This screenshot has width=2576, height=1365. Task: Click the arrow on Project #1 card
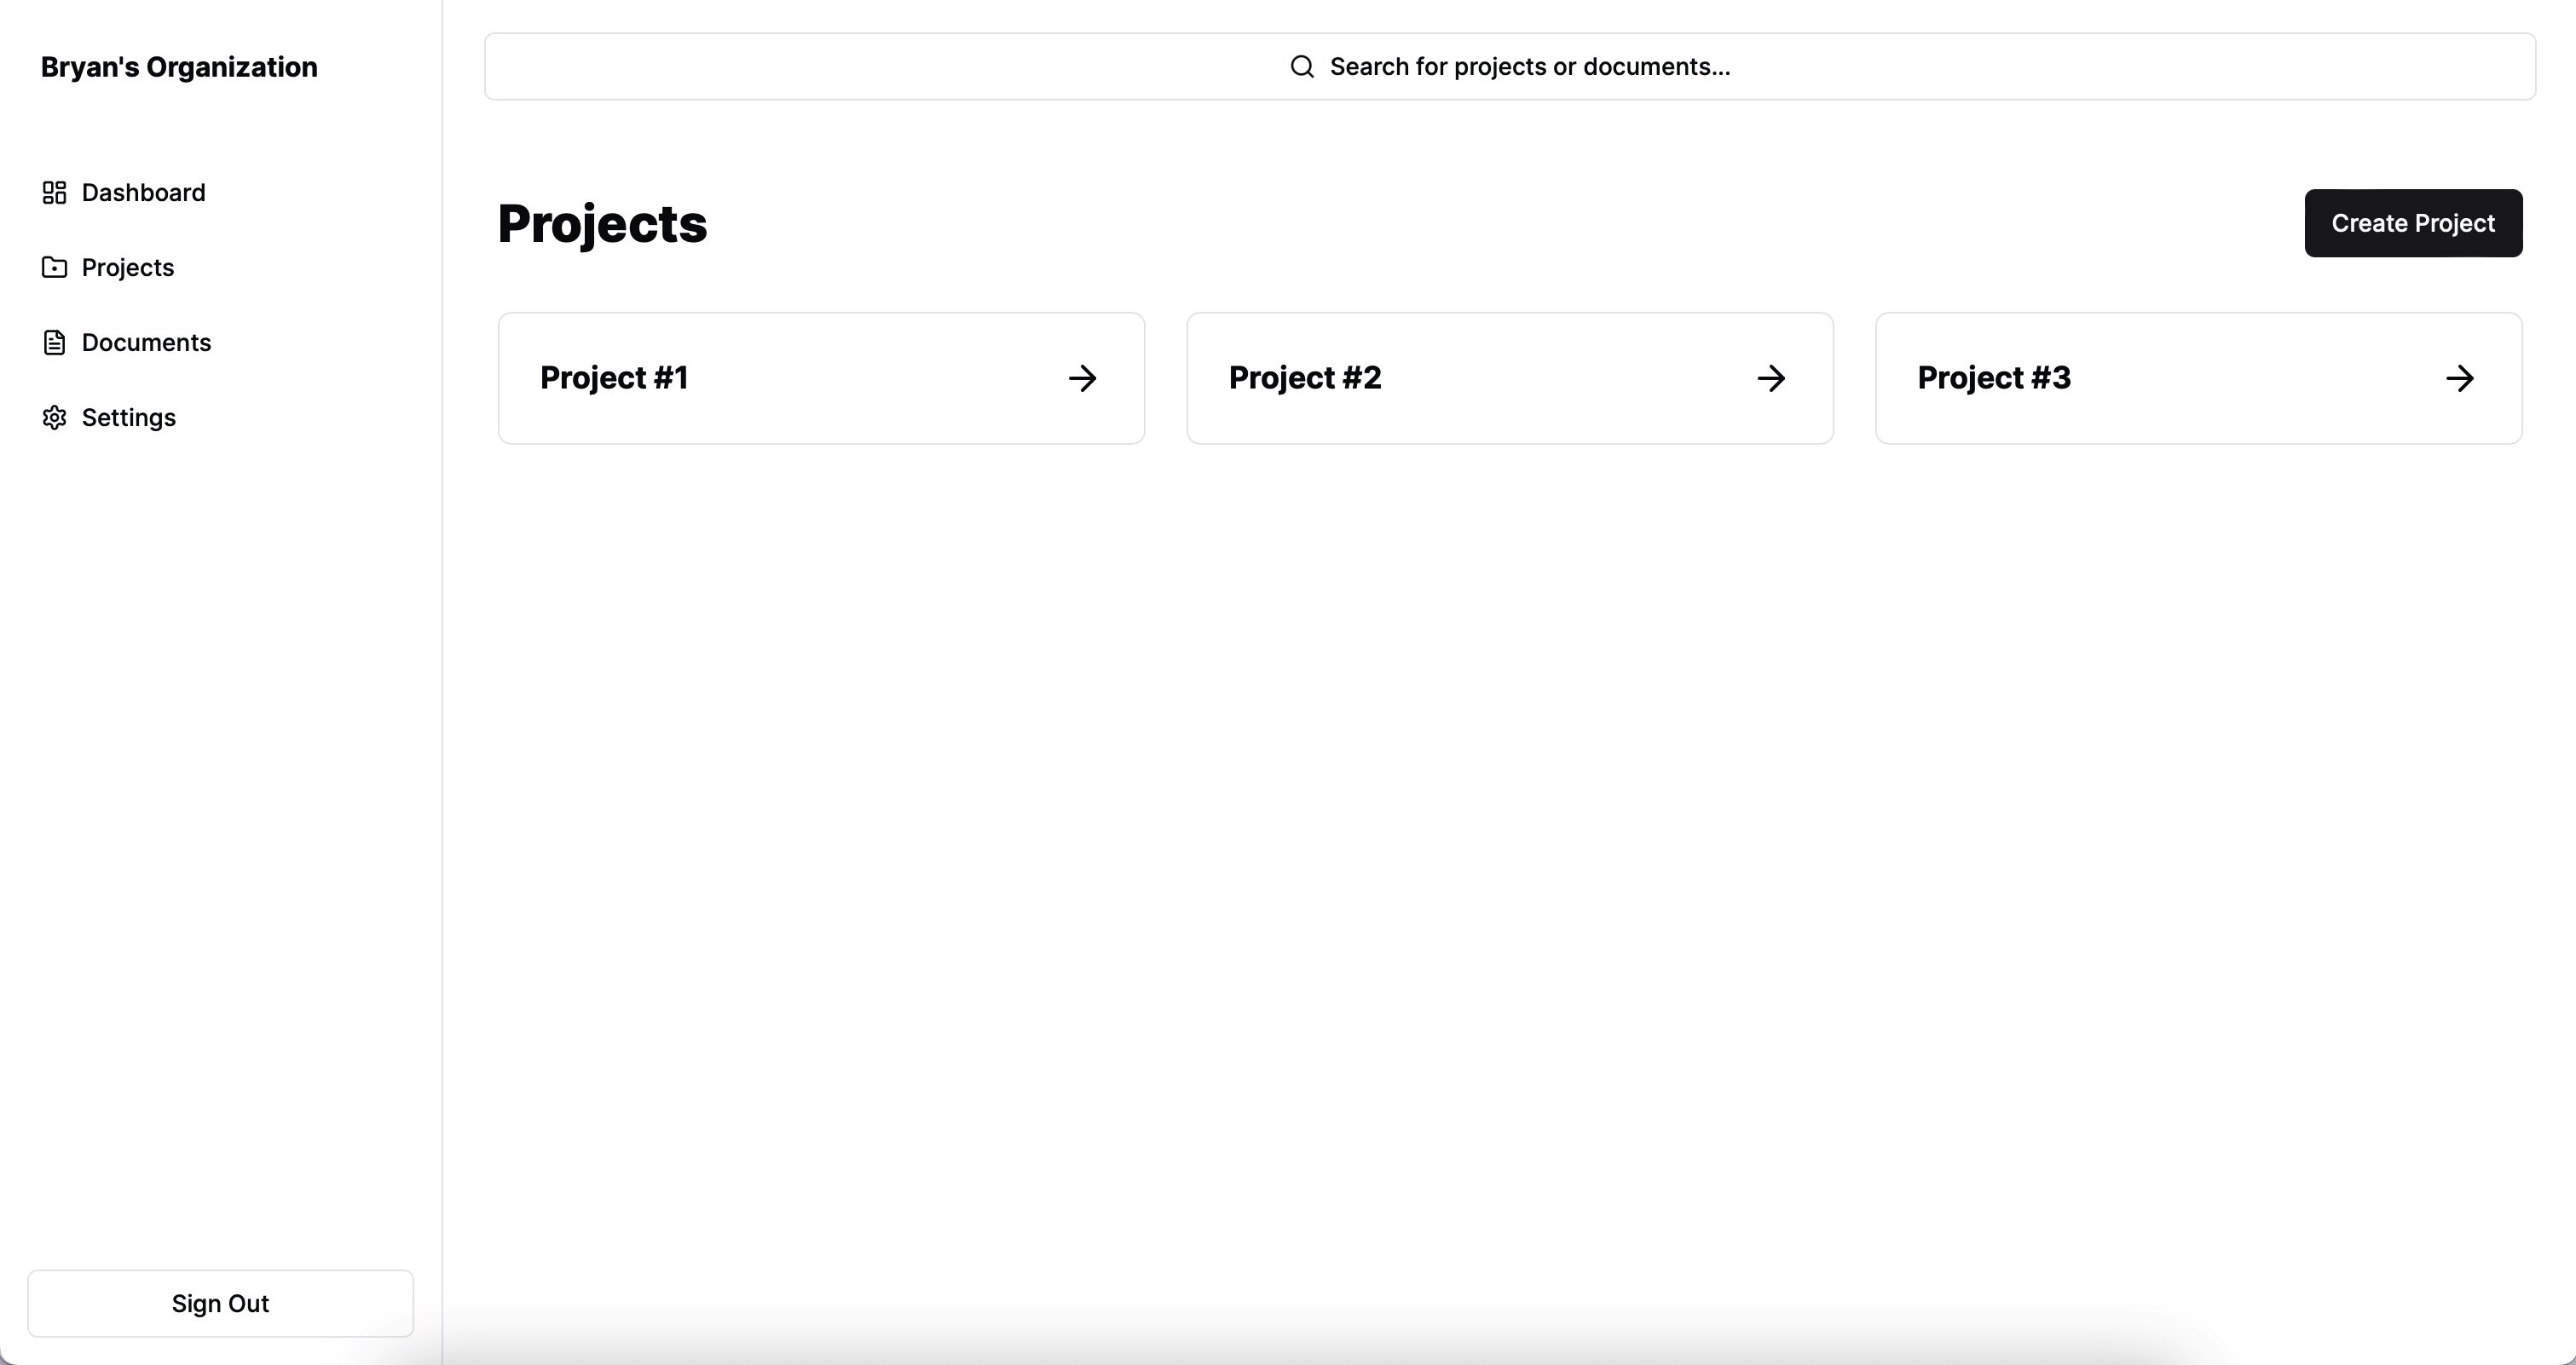click(x=1082, y=378)
